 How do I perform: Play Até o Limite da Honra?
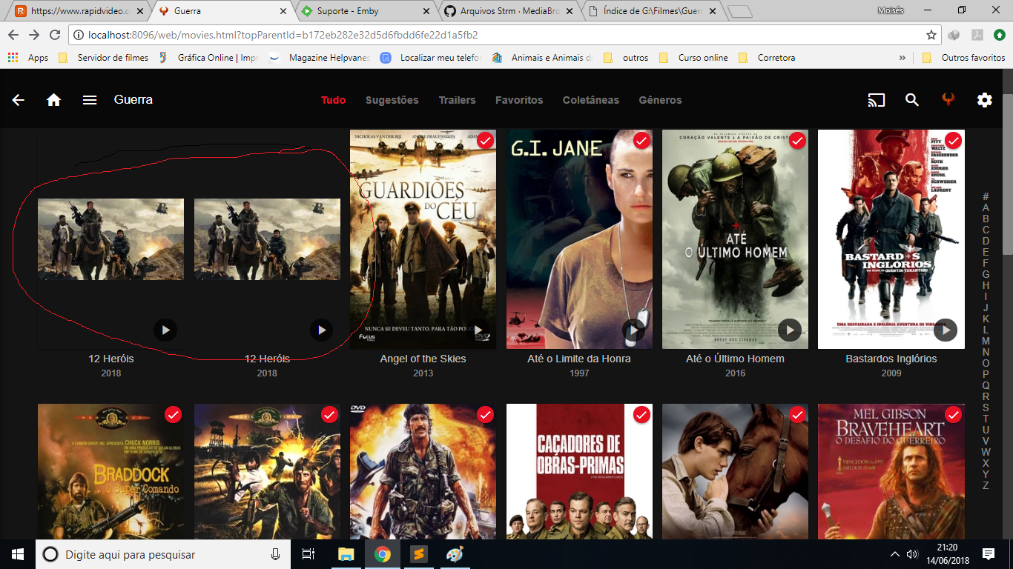tap(633, 330)
